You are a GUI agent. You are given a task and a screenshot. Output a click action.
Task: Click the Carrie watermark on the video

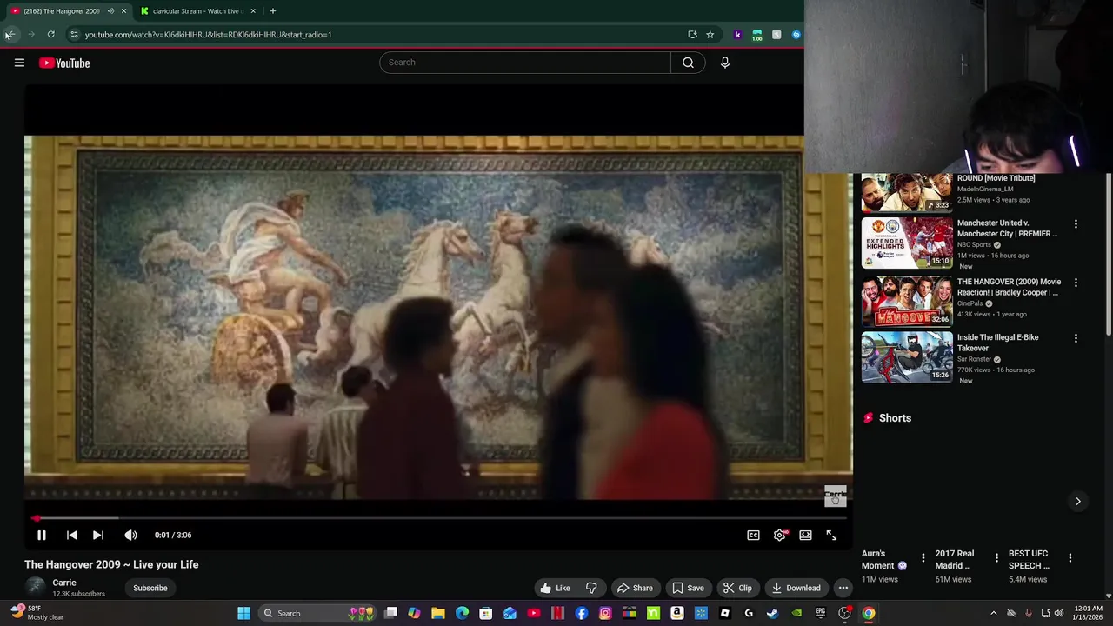point(835,496)
